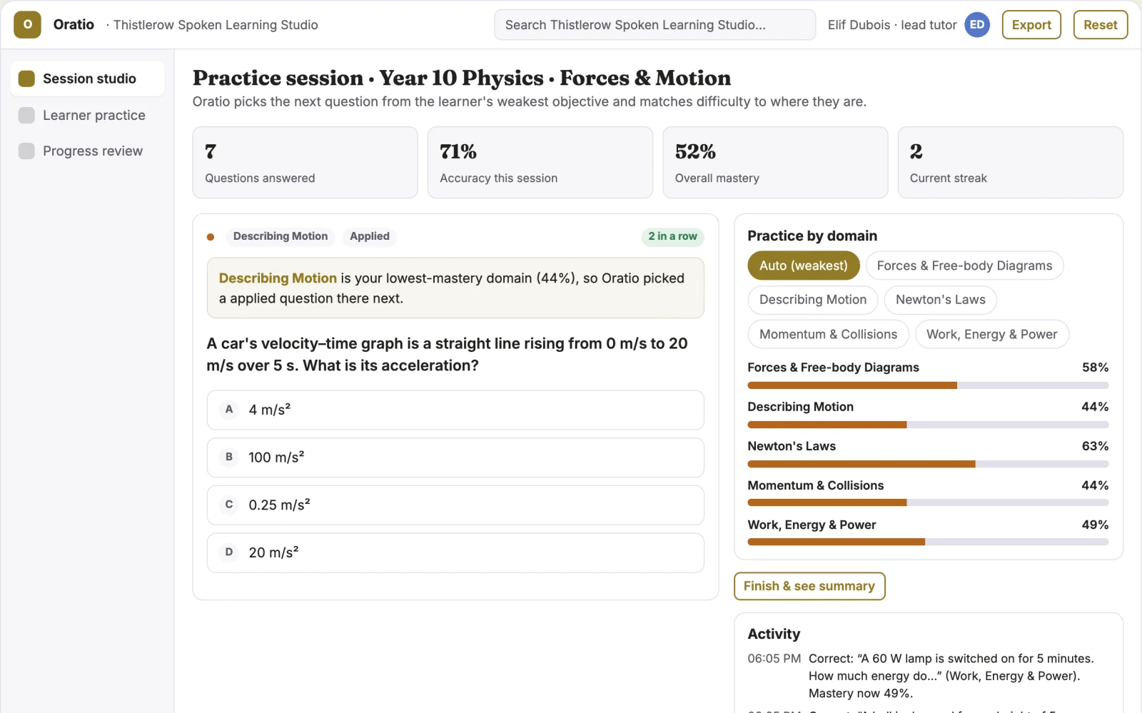Click the orange dot beside Describing Motion tag
This screenshot has width=1142, height=713.
pos(211,237)
